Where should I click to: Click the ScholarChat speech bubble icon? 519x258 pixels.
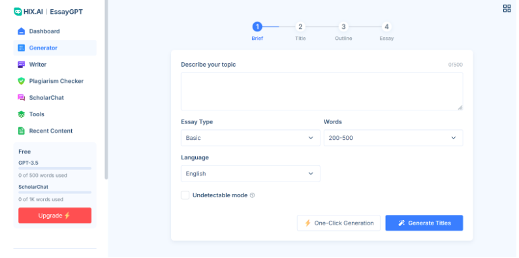(x=21, y=98)
